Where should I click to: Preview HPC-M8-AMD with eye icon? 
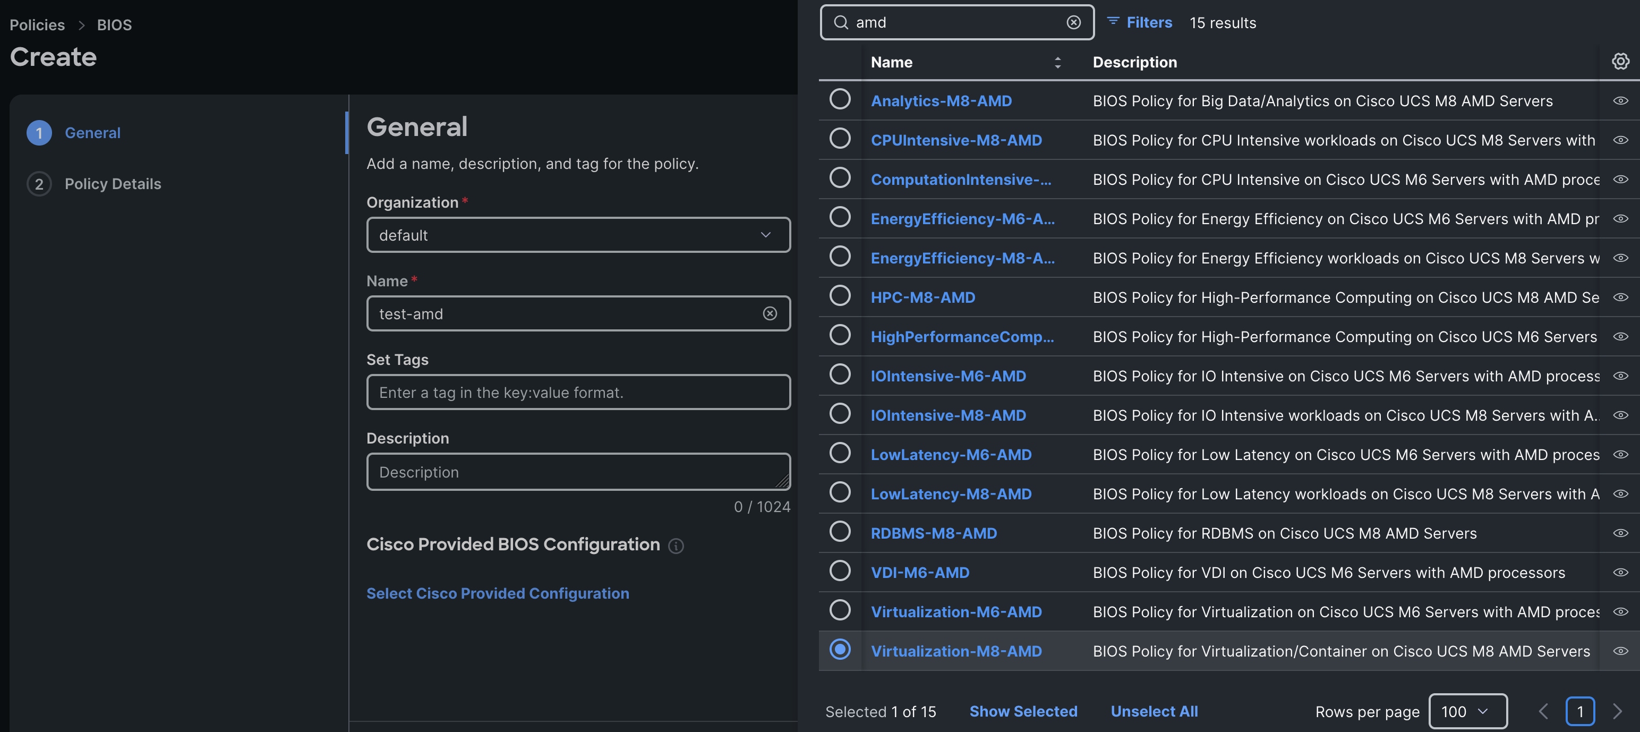[1620, 297]
